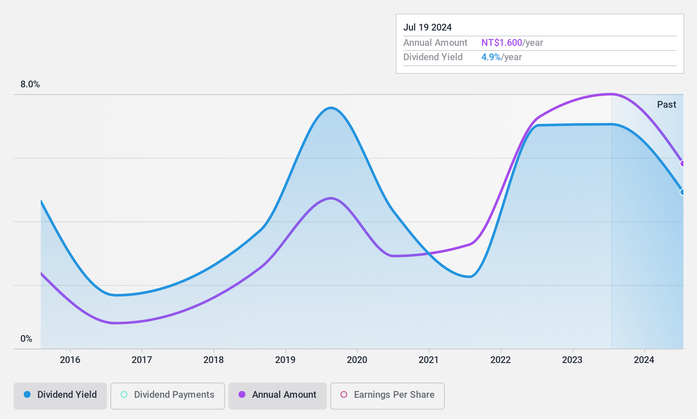Select the blue Dividend Yield endpoint marker
Image resolution: width=697 pixels, height=419 pixels.
pyautogui.click(x=683, y=192)
